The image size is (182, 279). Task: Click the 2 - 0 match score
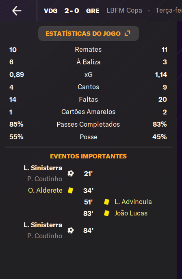(x=72, y=11)
